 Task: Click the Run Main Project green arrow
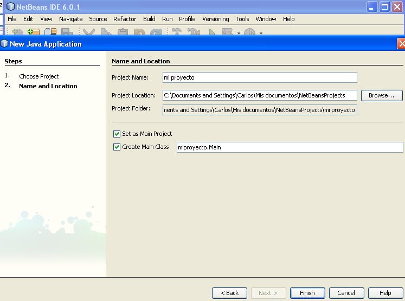tap(212, 32)
